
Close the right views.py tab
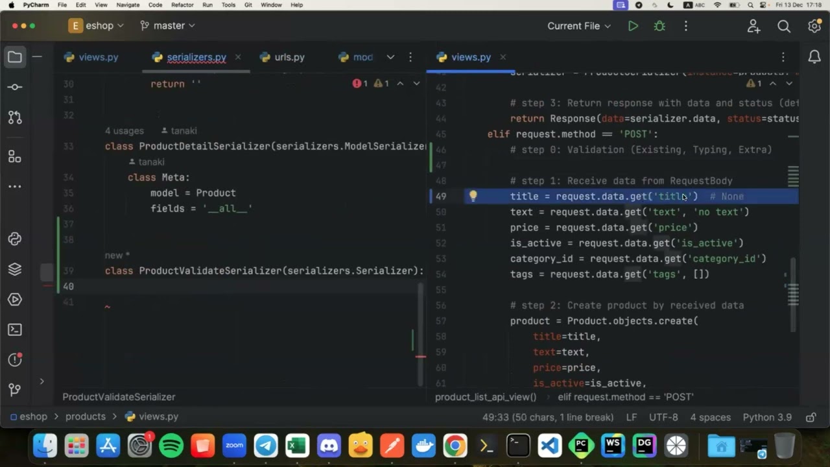(x=503, y=57)
